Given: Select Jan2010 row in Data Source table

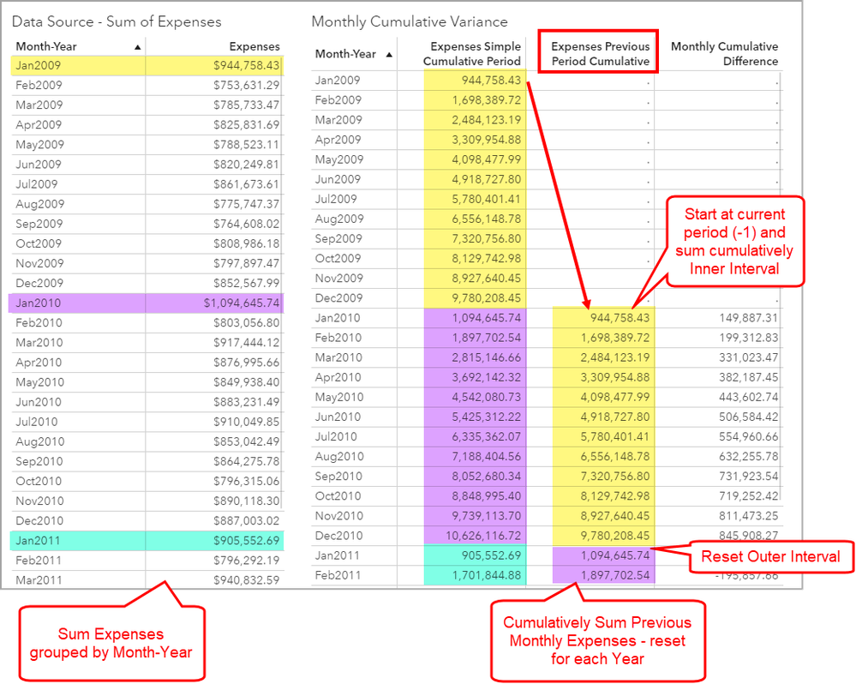Looking at the screenshot, I should tap(147, 303).
